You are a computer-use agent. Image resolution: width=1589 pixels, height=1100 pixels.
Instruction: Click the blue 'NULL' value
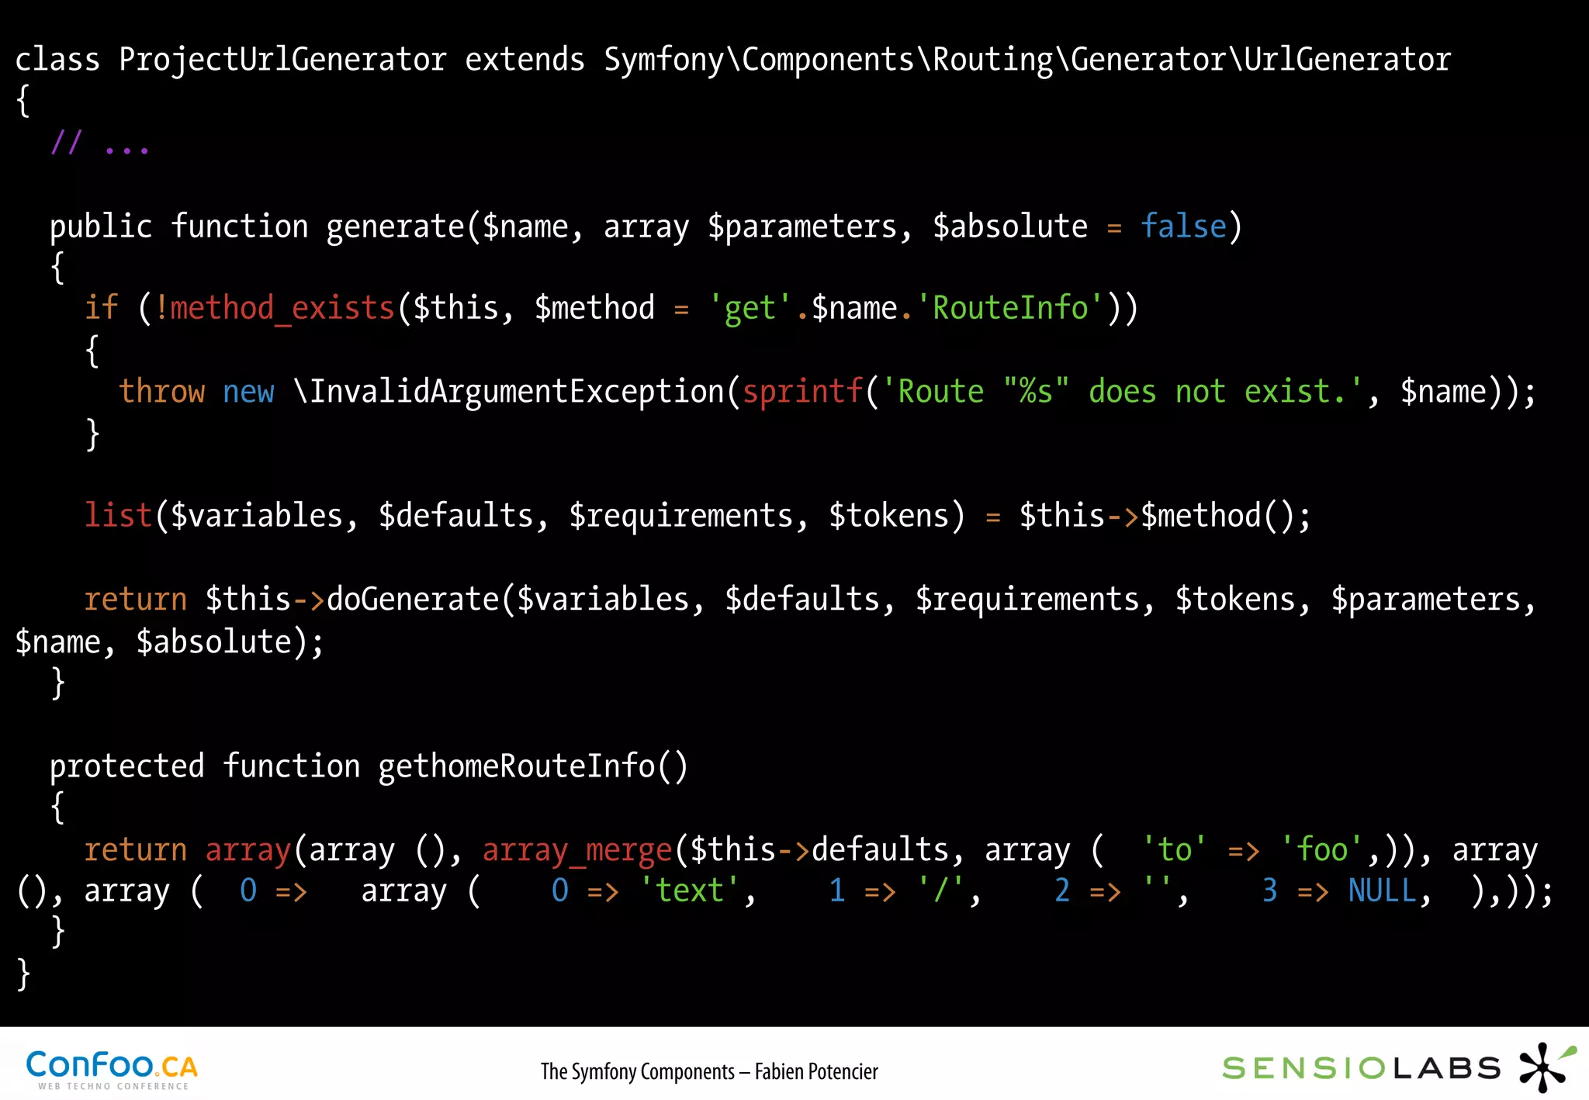[1382, 891]
